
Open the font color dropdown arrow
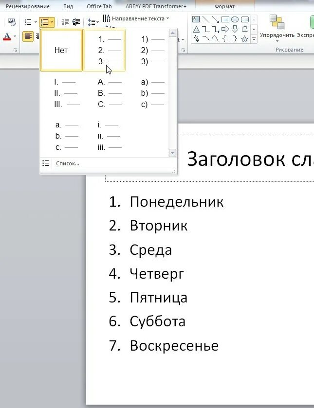click(15, 36)
